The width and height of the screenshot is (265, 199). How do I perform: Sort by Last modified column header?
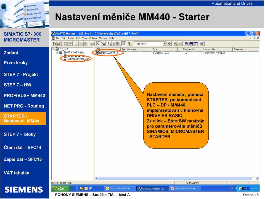pos(217,49)
